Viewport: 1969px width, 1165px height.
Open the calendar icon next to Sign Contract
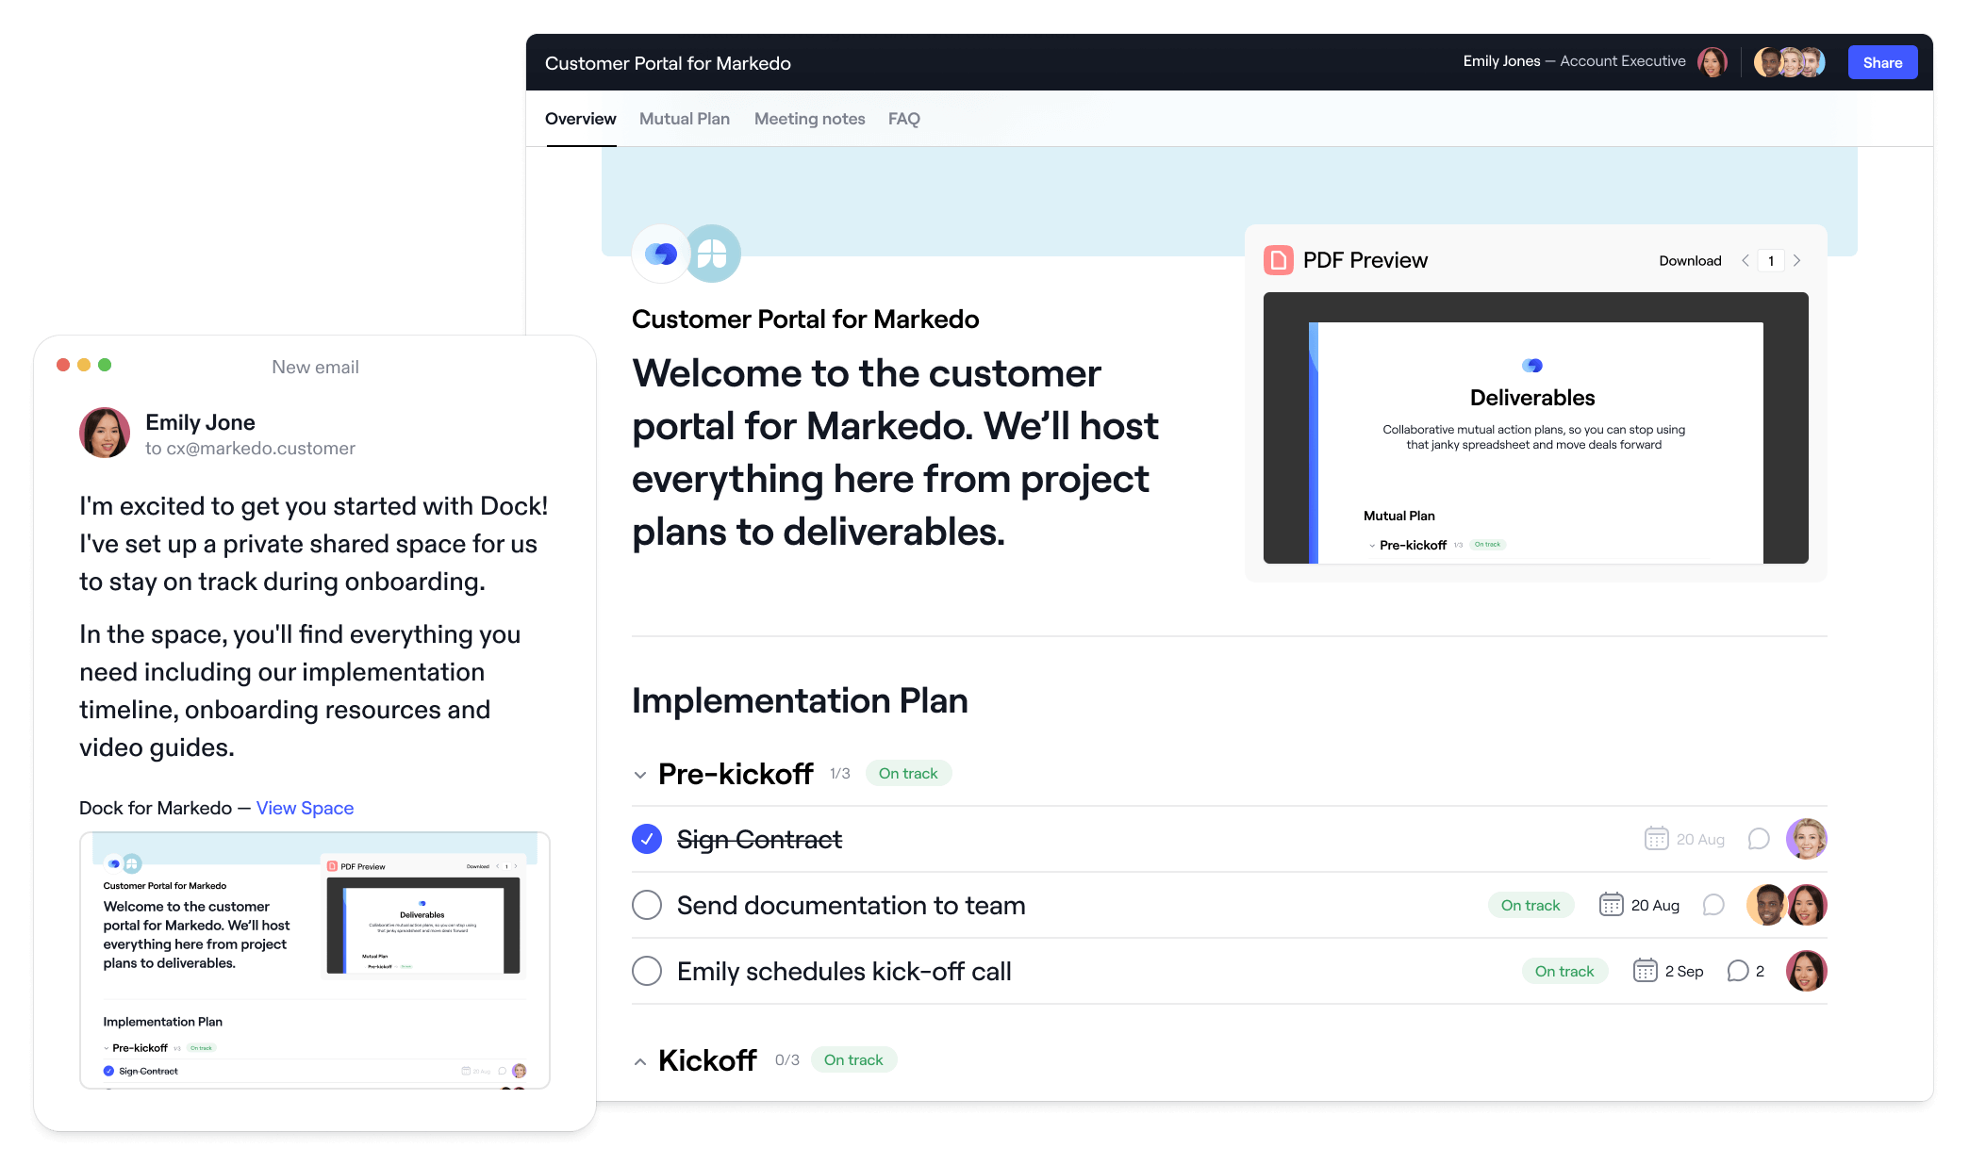(x=1655, y=839)
